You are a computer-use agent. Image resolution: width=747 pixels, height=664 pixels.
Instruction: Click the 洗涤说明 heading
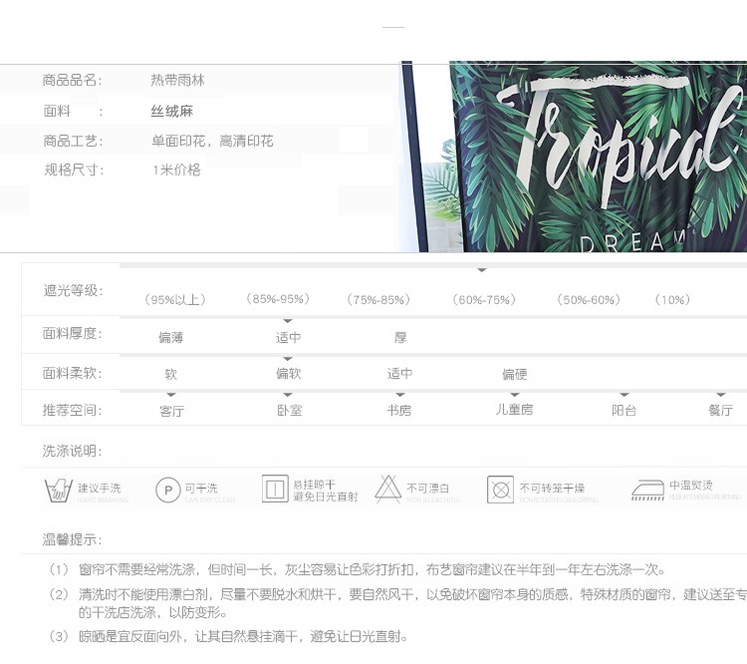click(73, 451)
